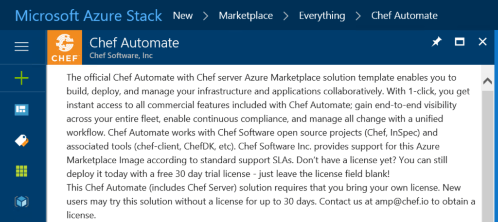The width and height of the screenshot is (498, 222).
Task: Pin the Chef Automate blade
Action: click(436, 42)
